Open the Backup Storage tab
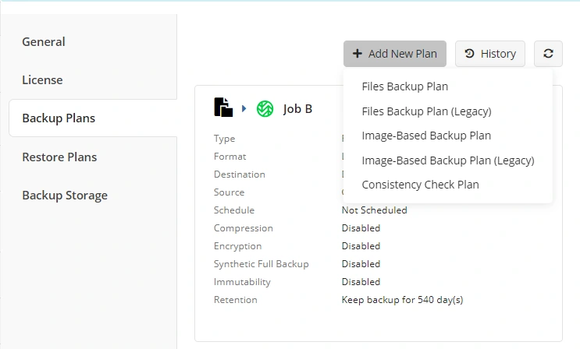 [65, 195]
